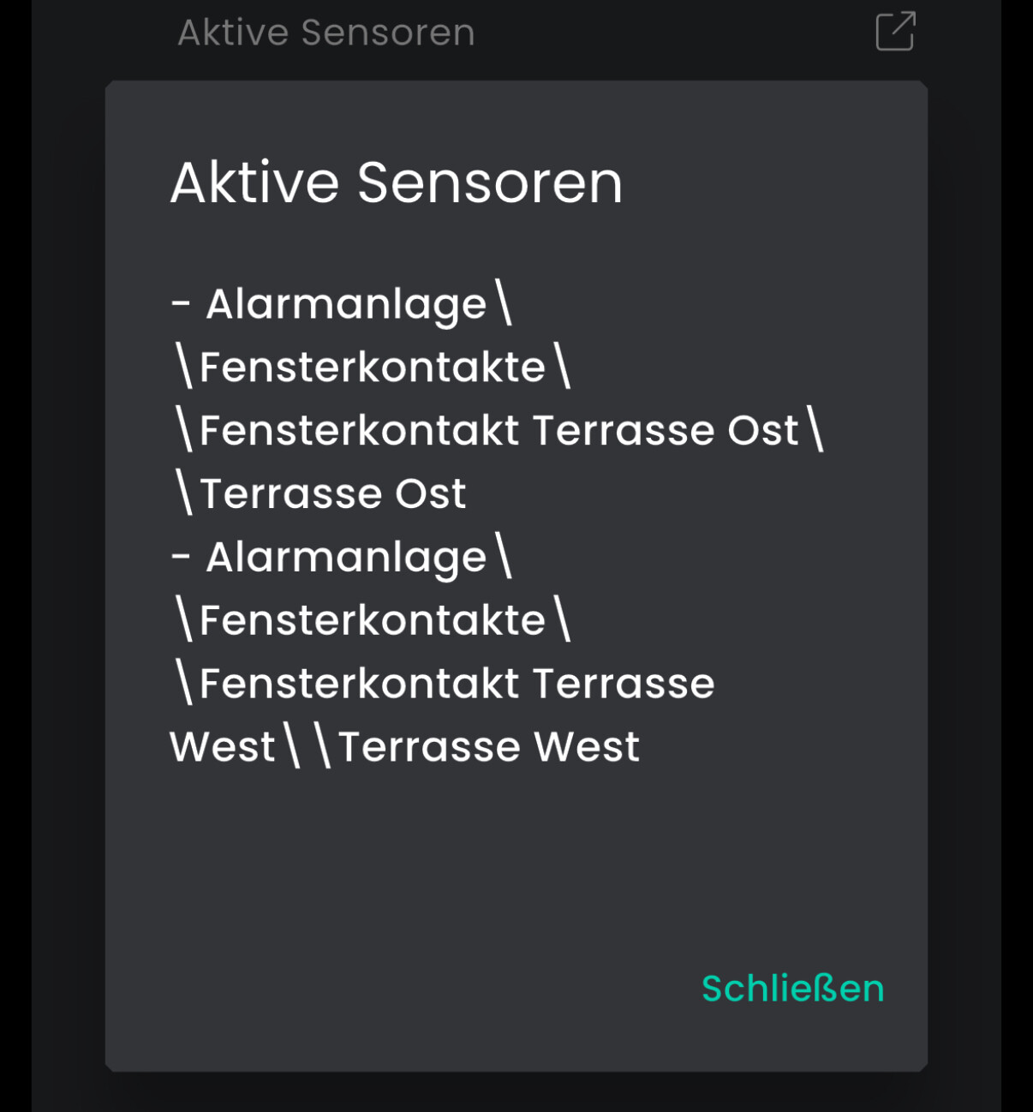Click the Terrasse West sensor name
Image resolution: width=1033 pixels, height=1112 pixels.
pyautogui.click(x=488, y=747)
